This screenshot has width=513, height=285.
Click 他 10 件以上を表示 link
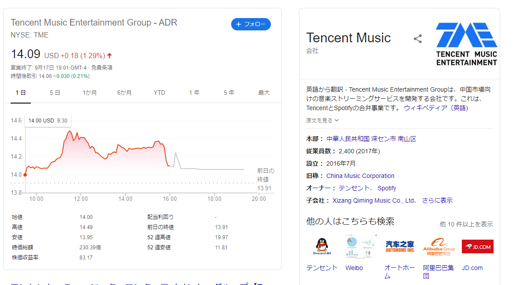[466, 224]
